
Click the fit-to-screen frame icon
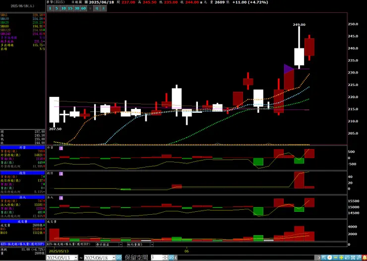(x=353, y=258)
